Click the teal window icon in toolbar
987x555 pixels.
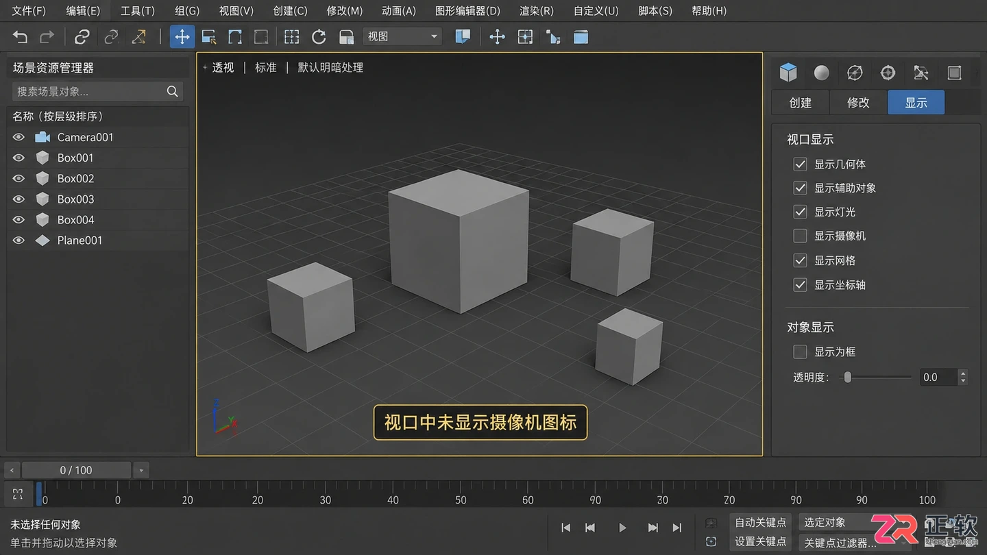pyautogui.click(x=581, y=37)
